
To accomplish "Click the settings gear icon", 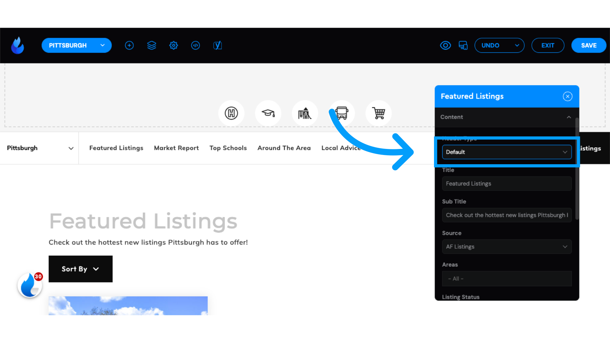I will pyautogui.click(x=173, y=45).
